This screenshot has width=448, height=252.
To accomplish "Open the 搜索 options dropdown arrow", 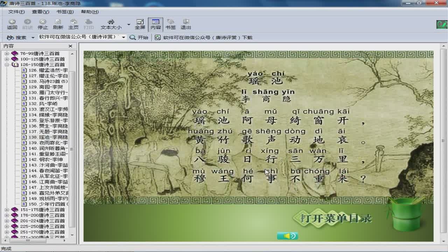I will tap(33, 37).
